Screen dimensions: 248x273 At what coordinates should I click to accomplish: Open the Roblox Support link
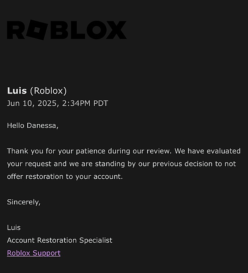34,253
